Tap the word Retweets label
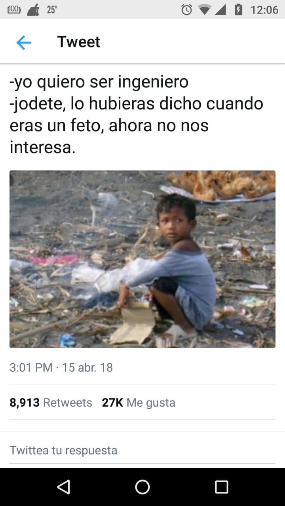The height and width of the screenshot is (506, 285). coord(68,402)
